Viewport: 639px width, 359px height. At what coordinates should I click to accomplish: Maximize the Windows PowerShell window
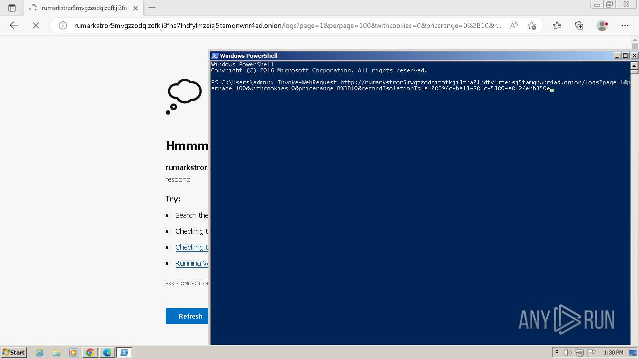(x=625, y=56)
